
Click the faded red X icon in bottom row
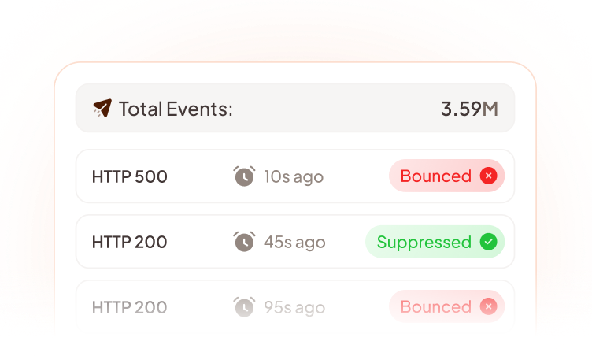pos(488,306)
